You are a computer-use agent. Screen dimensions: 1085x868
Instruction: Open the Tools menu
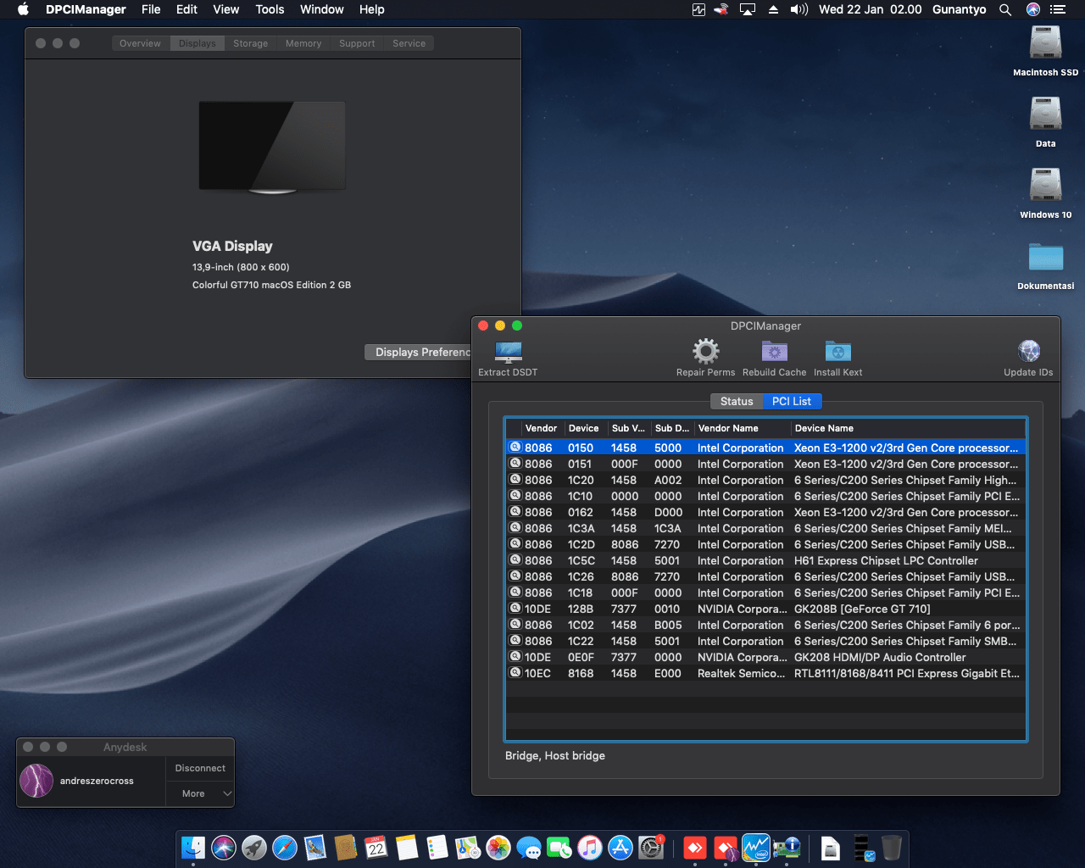tap(270, 9)
